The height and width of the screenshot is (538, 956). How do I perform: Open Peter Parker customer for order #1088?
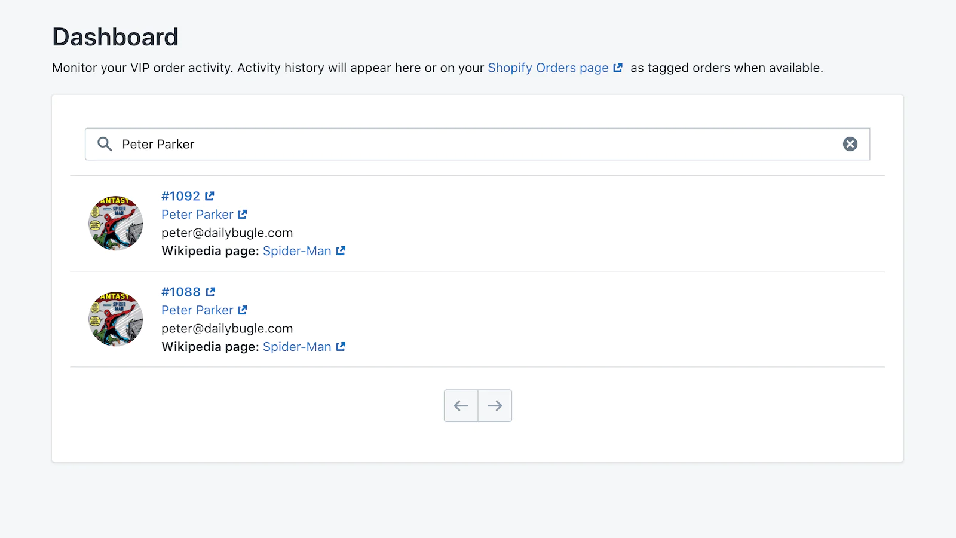point(197,310)
